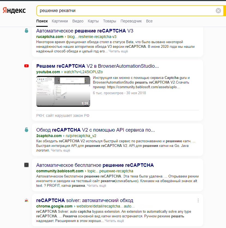The image size is (226, 228).
Task: Click the 2captcha result favicon
Action: click(x=26, y=130)
